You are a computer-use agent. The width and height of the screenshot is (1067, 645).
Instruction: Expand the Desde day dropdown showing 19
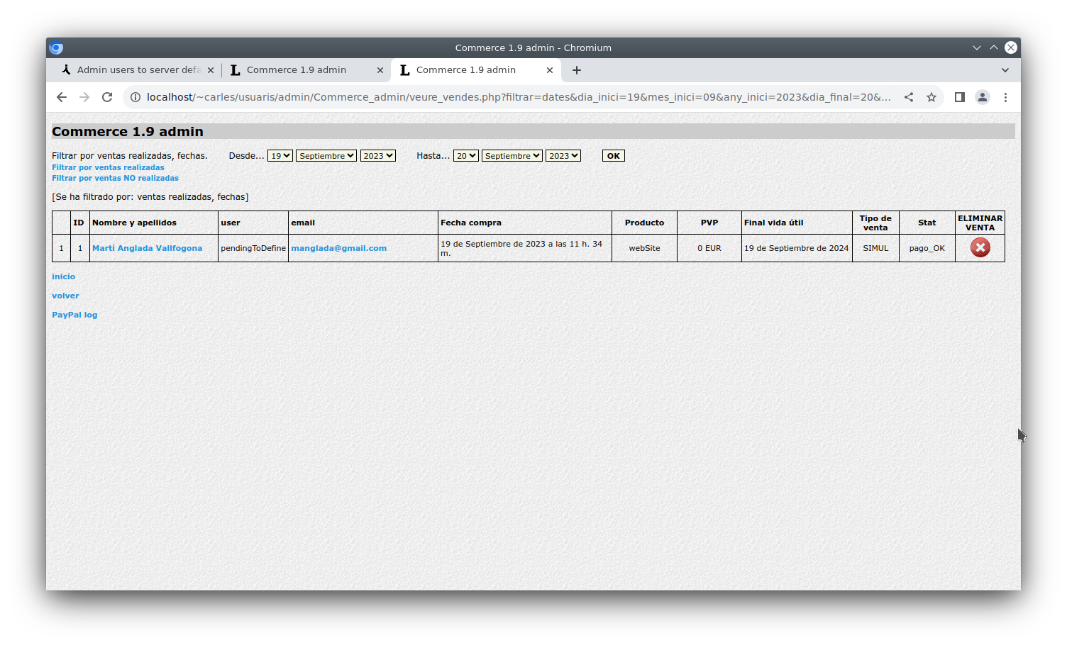click(280, 156)
